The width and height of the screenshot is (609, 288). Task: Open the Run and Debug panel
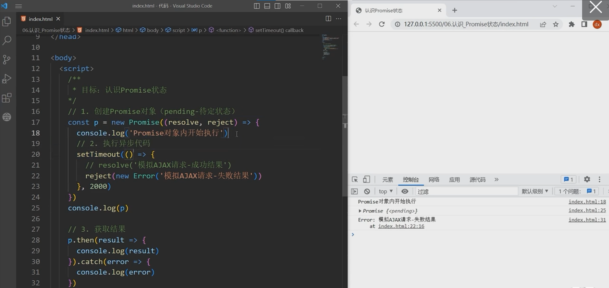click(6, 78)
